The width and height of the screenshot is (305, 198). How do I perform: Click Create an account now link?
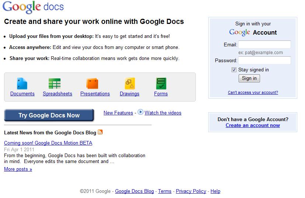[x=253, y=125]
